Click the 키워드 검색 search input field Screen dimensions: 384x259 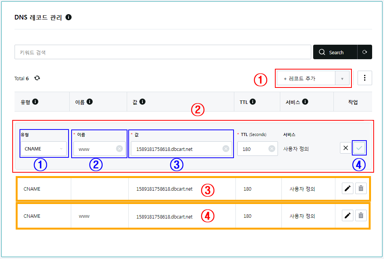pos(163,52)
